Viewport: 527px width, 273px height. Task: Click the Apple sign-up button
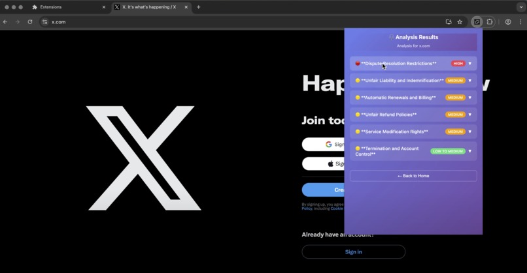[323, 164]
